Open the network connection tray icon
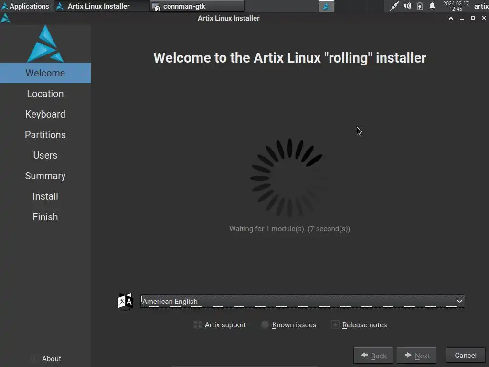The height and width of the screenshot is (367, 489). tap(394, 6)
